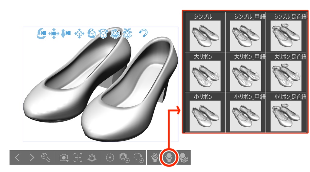Click the curved undo arrow manipulator icon
This screenshot has width=310, height=172.
click(143, 33)
